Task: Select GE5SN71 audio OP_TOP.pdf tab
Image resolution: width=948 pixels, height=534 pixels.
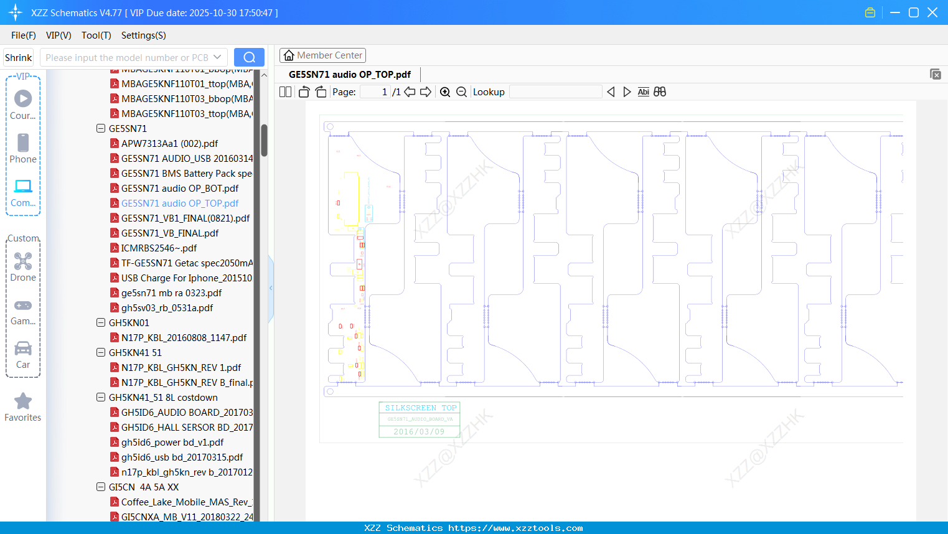Action: pos(350,74)
